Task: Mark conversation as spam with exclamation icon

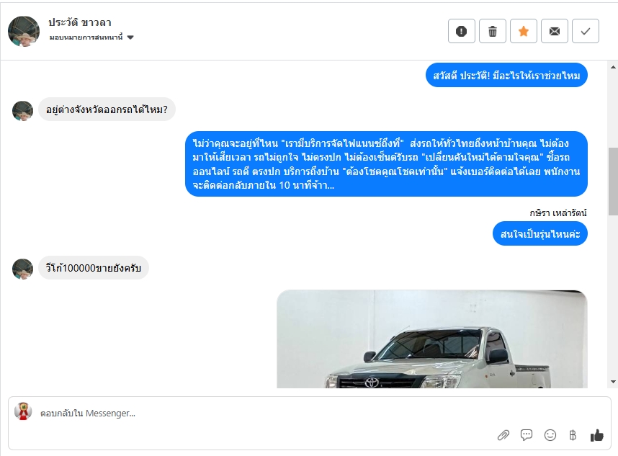Action: 462,31
